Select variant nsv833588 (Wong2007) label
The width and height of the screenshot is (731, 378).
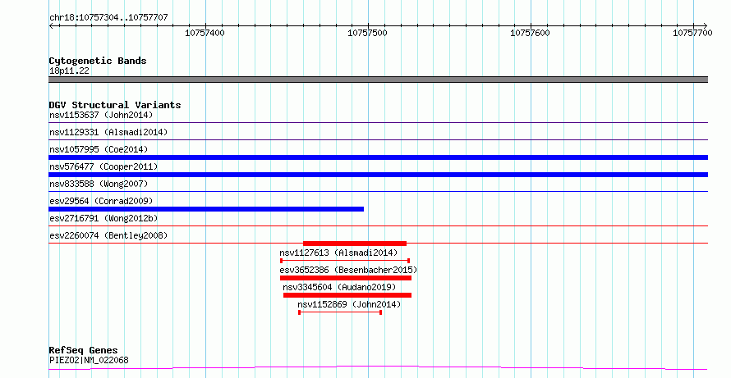(99, 184)
